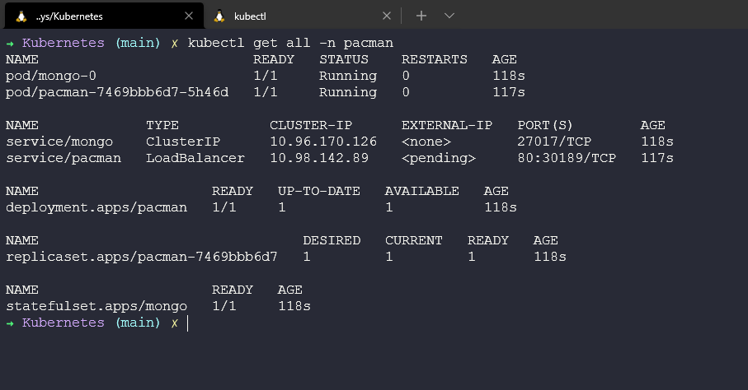Click the 117s age of service/pacman
This screenshot has width=748, height=390.
657,158
